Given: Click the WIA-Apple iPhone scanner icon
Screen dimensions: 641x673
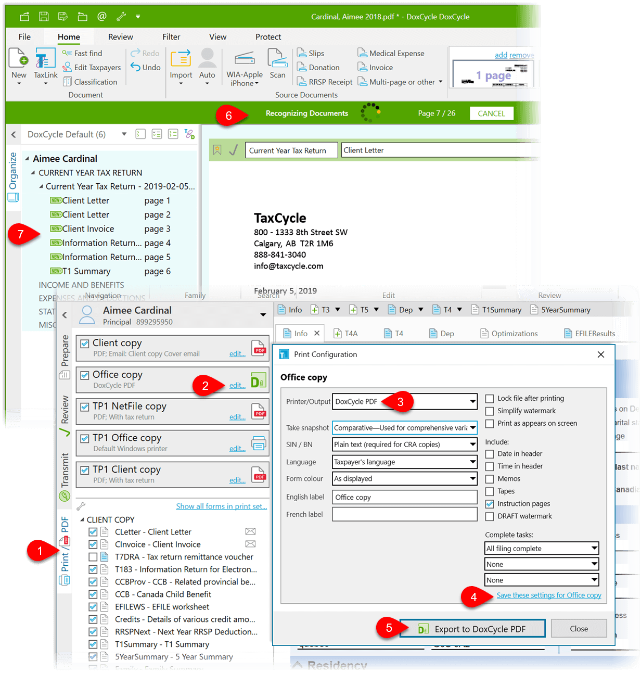Looking at the screenshot, I should (245, 58).
